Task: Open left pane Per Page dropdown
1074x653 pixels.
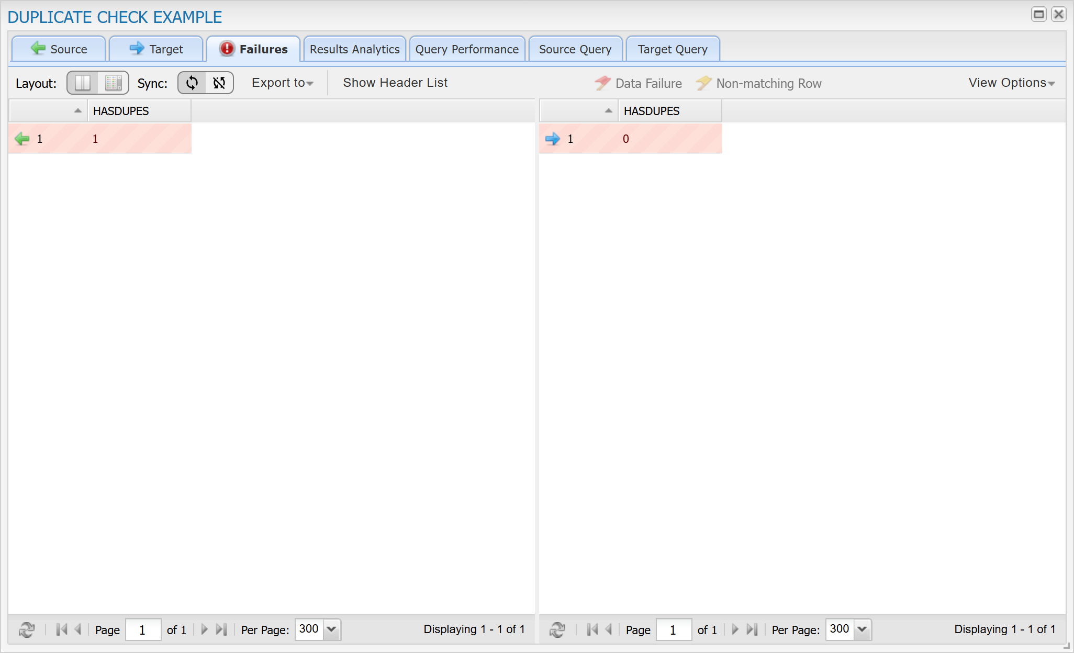Action: (331, 629)
